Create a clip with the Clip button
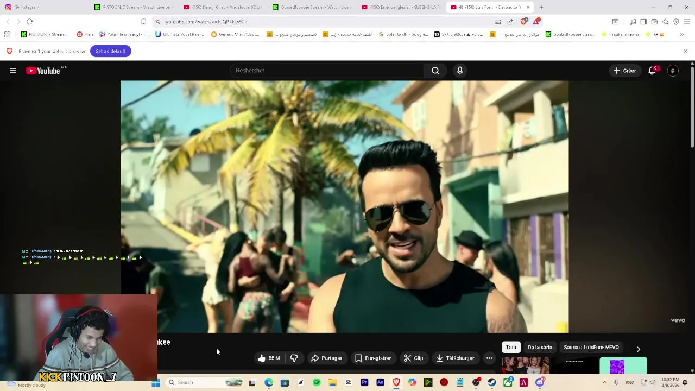Image resolution: width=695 pixels, height=391 pixels. point(413,358)
